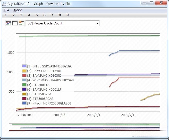Click the ST3250823A legend color swatch
This screenshot has width=169, height=140.
(24, 94)
